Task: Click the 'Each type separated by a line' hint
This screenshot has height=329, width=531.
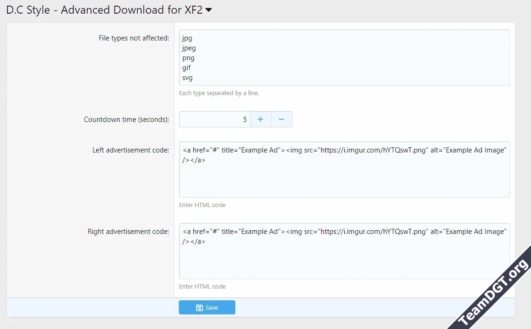Action: 219,93
